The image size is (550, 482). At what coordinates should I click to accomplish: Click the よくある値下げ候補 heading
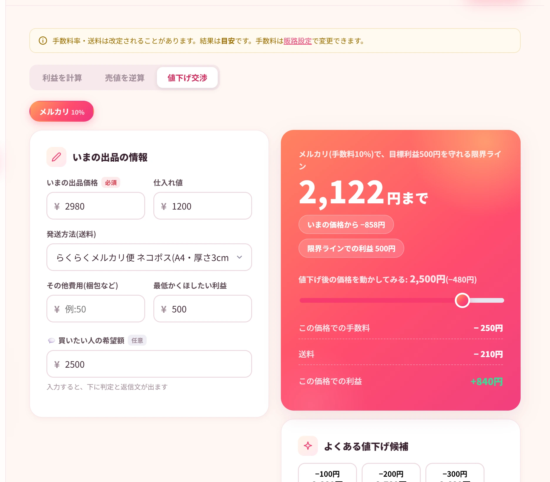click(366, 446)
